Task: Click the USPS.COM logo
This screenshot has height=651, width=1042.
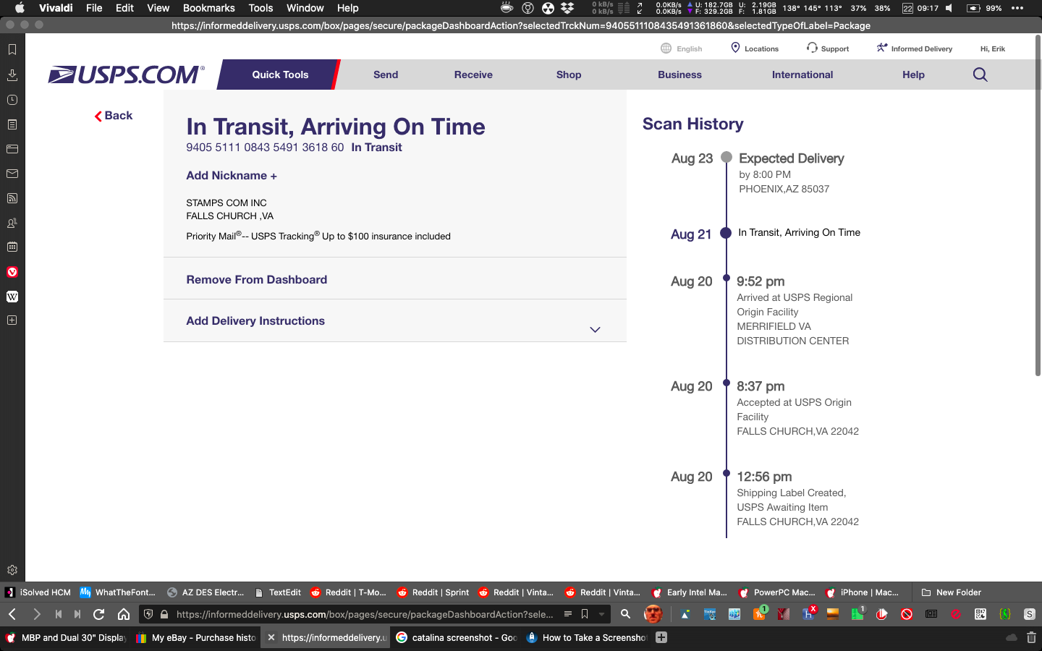Action: click(127, 75)
